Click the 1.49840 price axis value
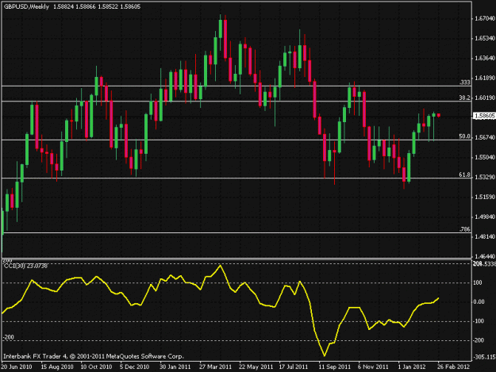Viewport: 496px width, 372px height. coord(485,217)
